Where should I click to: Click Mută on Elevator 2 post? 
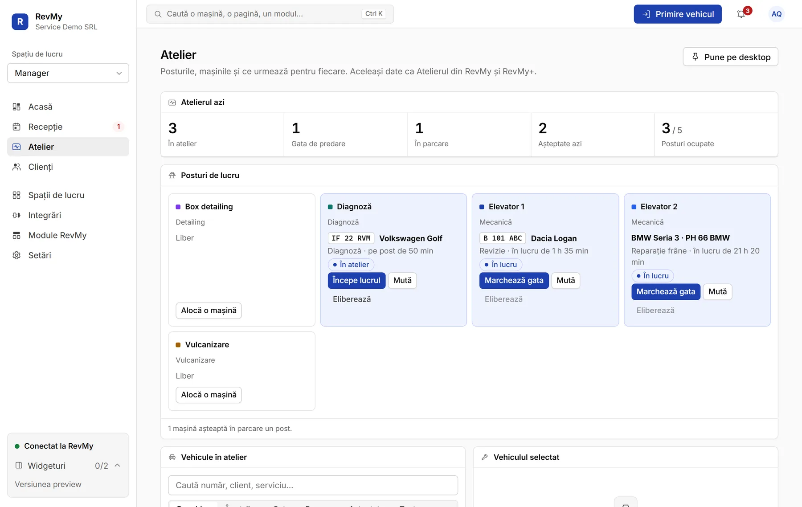(x=717, y=291)
